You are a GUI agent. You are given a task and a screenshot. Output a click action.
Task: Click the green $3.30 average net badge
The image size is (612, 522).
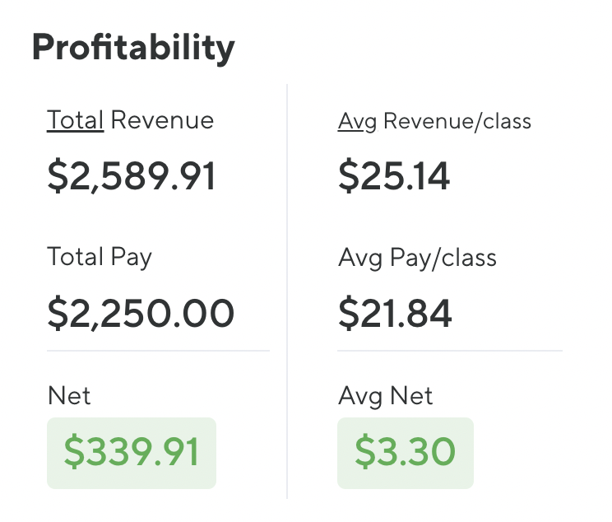pos(405,452)
